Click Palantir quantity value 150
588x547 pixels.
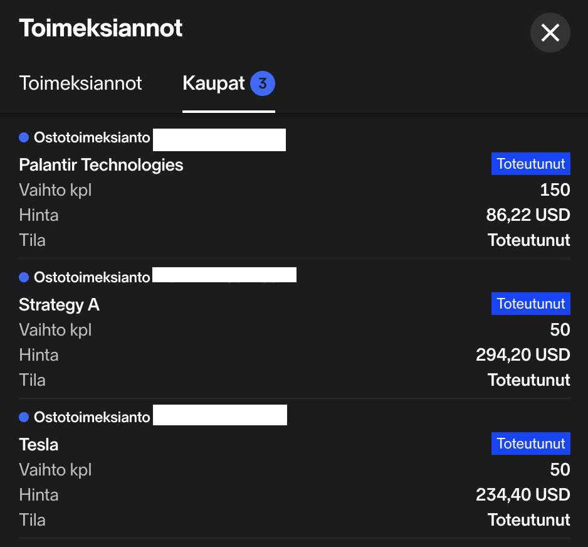(x=555, y=190)
